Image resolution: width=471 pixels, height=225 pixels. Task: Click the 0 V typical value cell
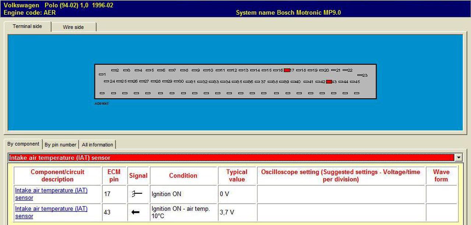click(237, 194)
